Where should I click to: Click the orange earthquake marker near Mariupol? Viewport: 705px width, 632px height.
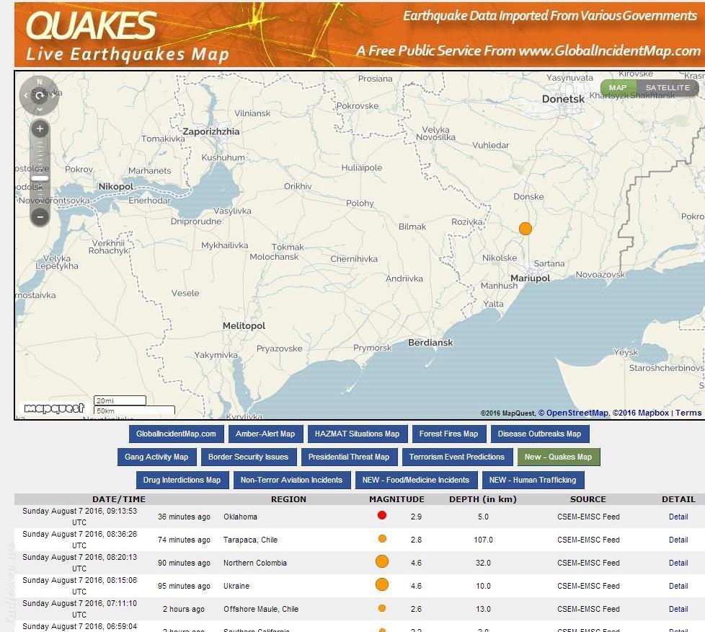coord(526,229)
